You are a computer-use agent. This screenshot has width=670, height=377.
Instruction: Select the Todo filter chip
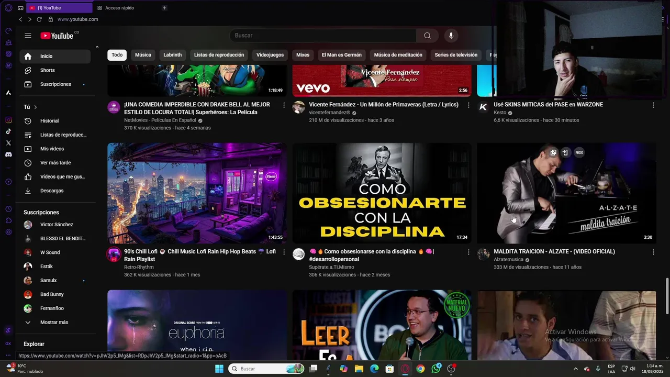point(117,55)
